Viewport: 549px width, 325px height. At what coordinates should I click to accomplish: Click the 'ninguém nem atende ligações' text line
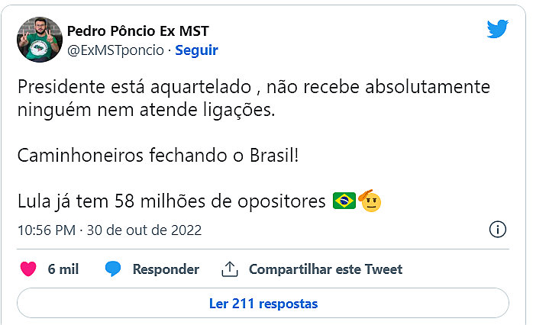(144, 111)
